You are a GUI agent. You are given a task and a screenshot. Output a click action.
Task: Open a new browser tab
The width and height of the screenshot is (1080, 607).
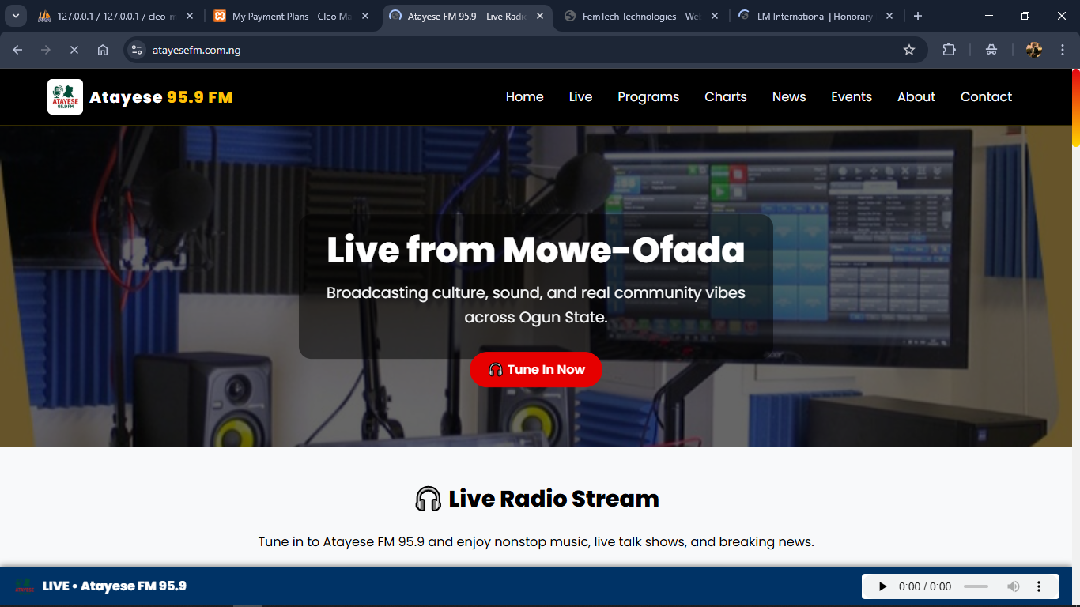coord(917,16)
